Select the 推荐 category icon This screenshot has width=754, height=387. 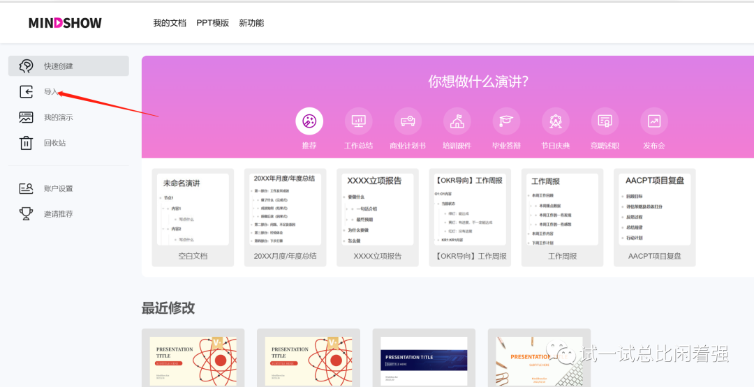pos(309,121)
